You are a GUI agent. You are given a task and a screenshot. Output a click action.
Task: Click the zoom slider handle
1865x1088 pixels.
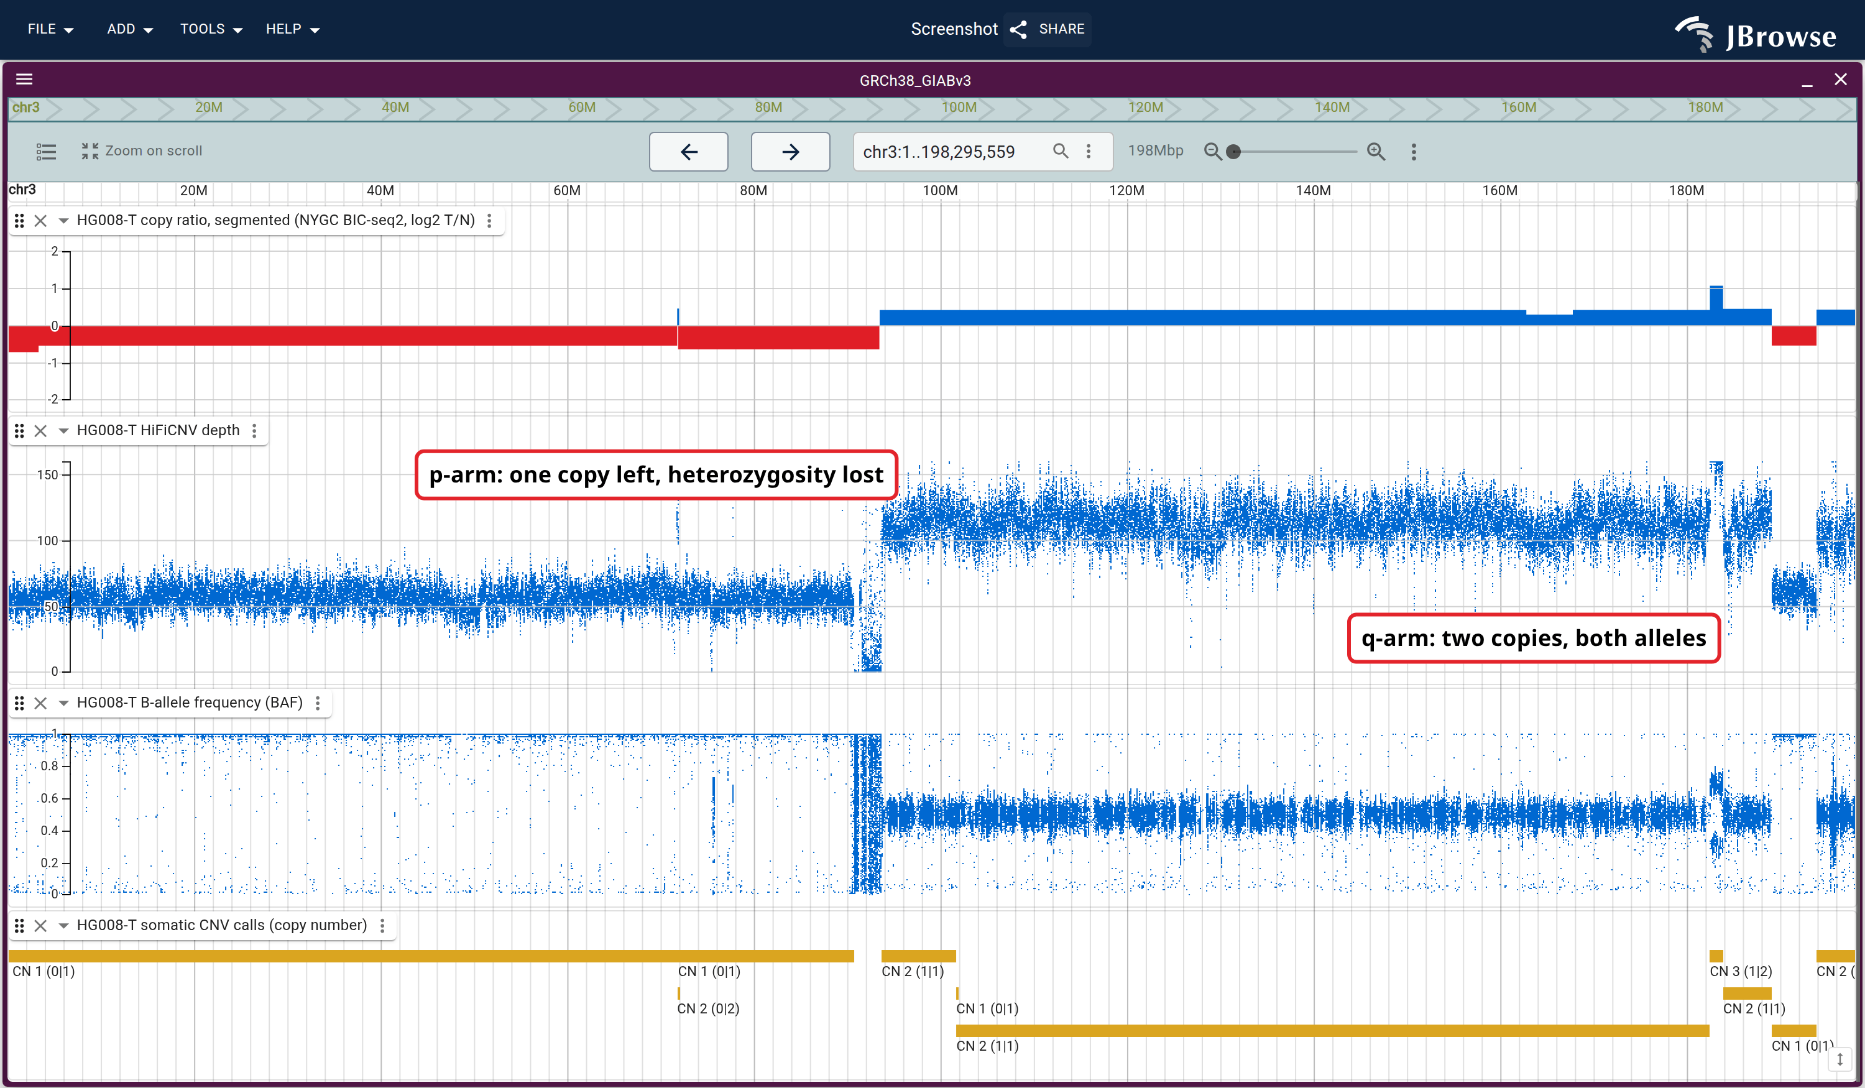point(1233,152)
